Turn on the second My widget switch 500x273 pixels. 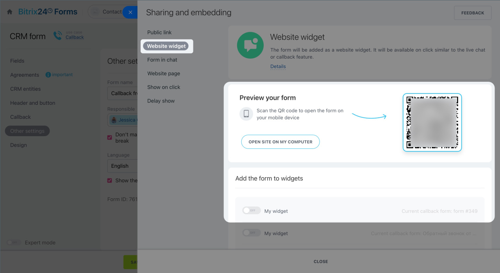(251, 233)
